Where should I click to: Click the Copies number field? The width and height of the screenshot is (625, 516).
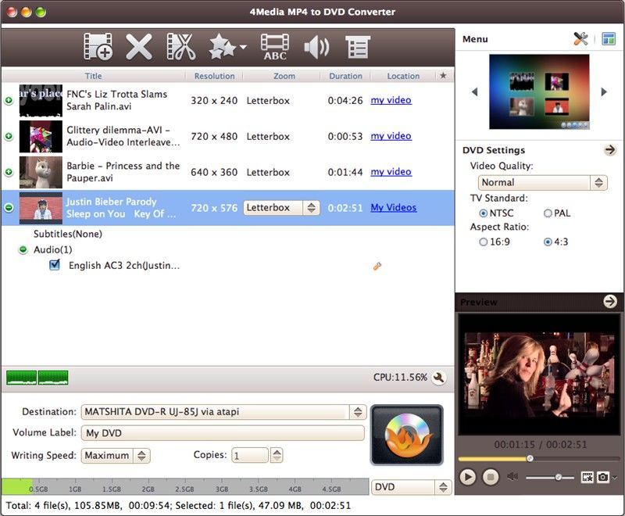coord(250,455)
